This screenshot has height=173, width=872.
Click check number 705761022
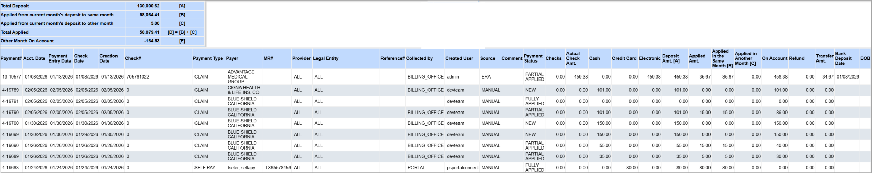pos(138,77)
